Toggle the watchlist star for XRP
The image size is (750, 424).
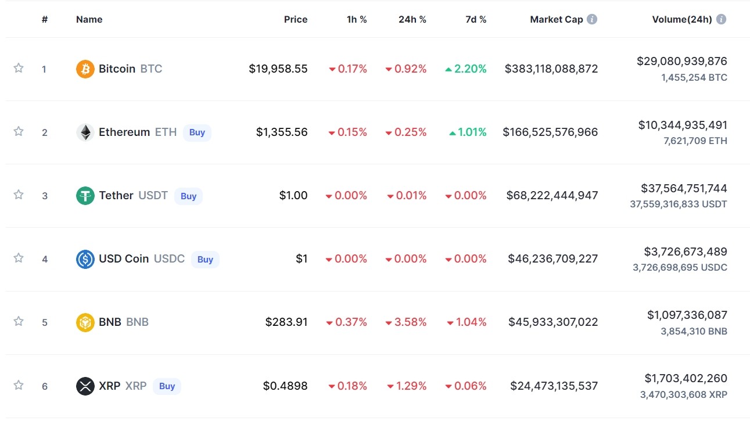(19, 385)
